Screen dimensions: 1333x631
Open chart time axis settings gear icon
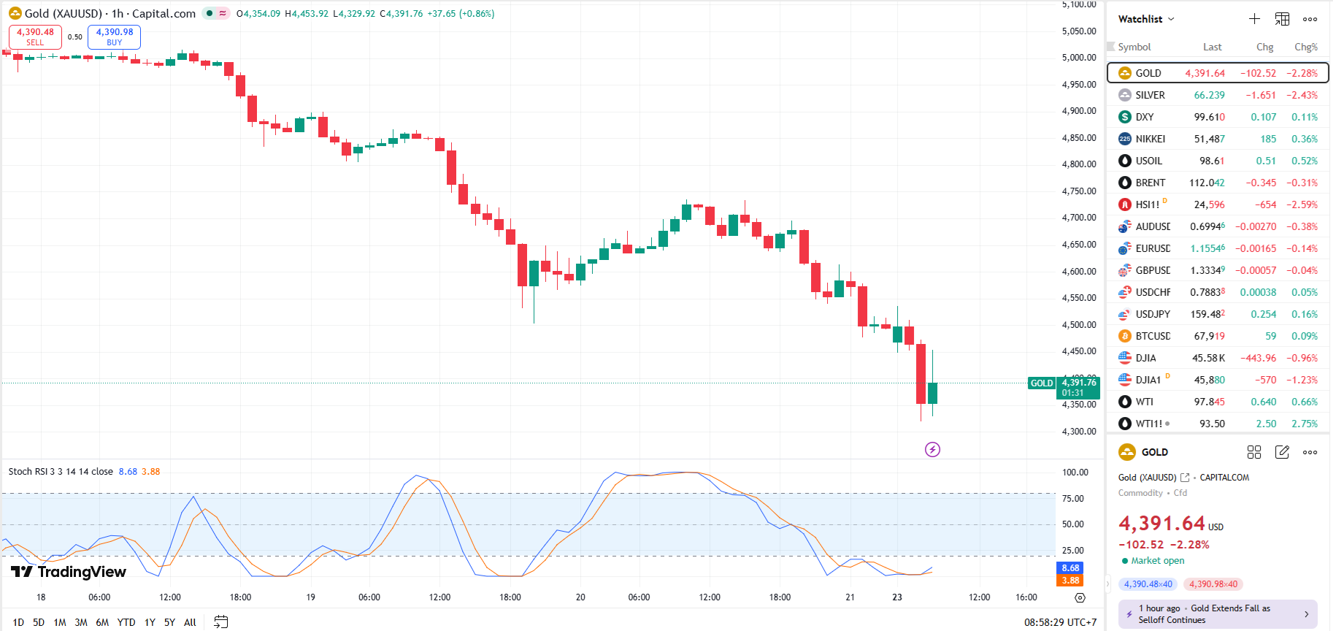click(x=1080, y=597)
